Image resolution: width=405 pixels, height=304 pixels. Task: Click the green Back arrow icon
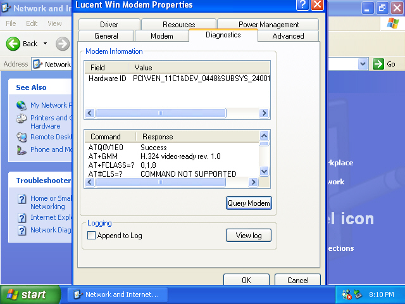tap(13, 44)
